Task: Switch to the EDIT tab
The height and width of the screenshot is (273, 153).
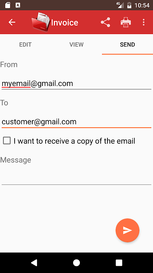Action: click(x=25, y=45)
